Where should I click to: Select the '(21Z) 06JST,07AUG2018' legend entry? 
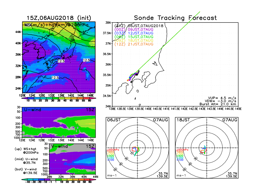point(139,26)
